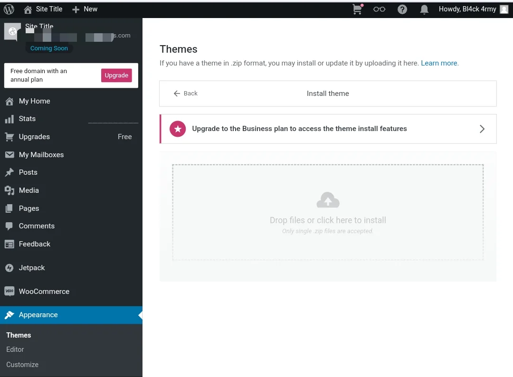
Task: Click the Upgrades cart icon
Action: point(9,137)
